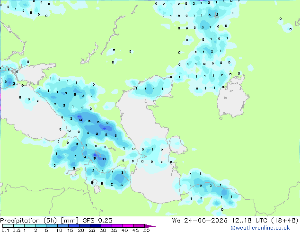This screenshot has width=300, height=232.
Task: Pick the 45–50 mm legend swatch
Action: coord(139,226)
